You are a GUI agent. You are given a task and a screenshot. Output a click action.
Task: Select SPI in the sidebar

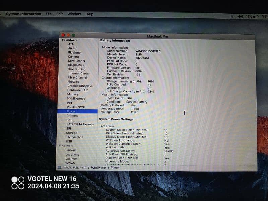point(69,128)
